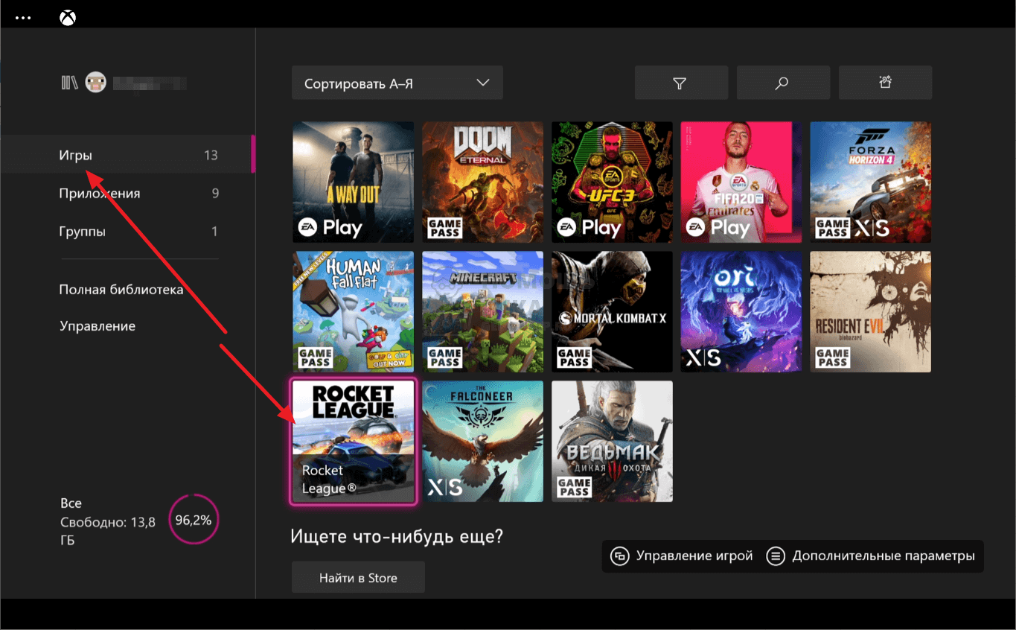Click the games count number 13

[x=211, y=156]
